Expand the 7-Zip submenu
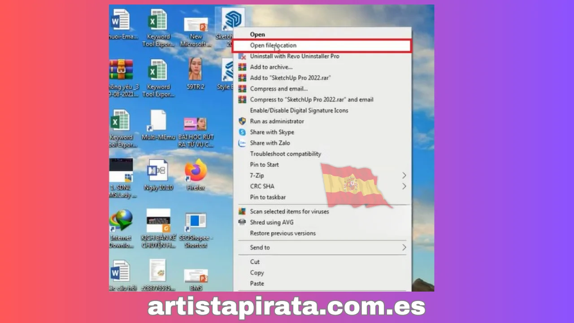Screen dimensions: 574x323 pyautogui.click(x=322, y=175)
